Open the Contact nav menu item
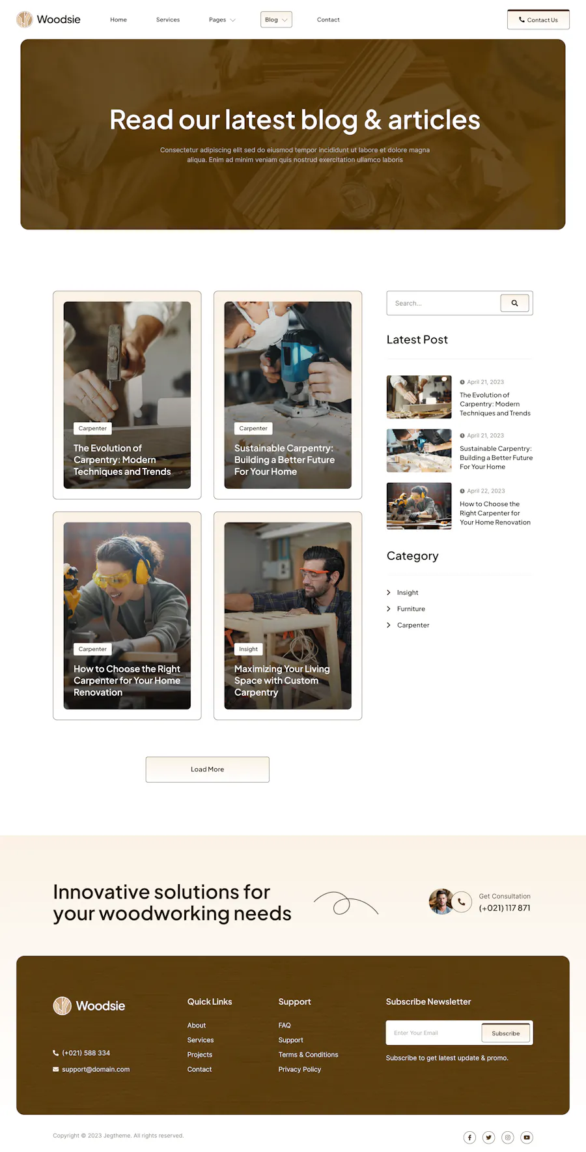Viewport: 586px width, 1152px height. 328,20
